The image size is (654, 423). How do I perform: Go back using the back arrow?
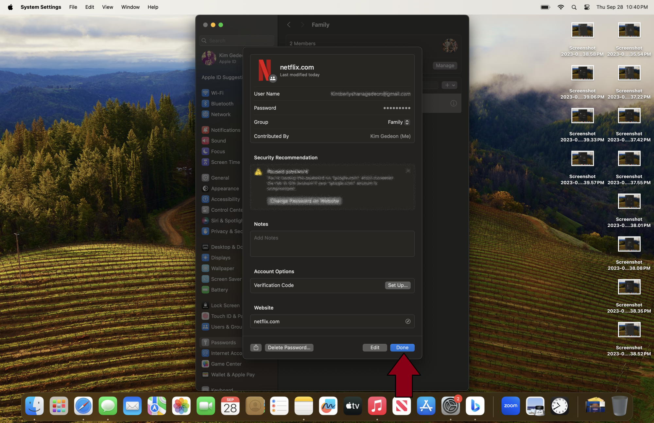289,25
